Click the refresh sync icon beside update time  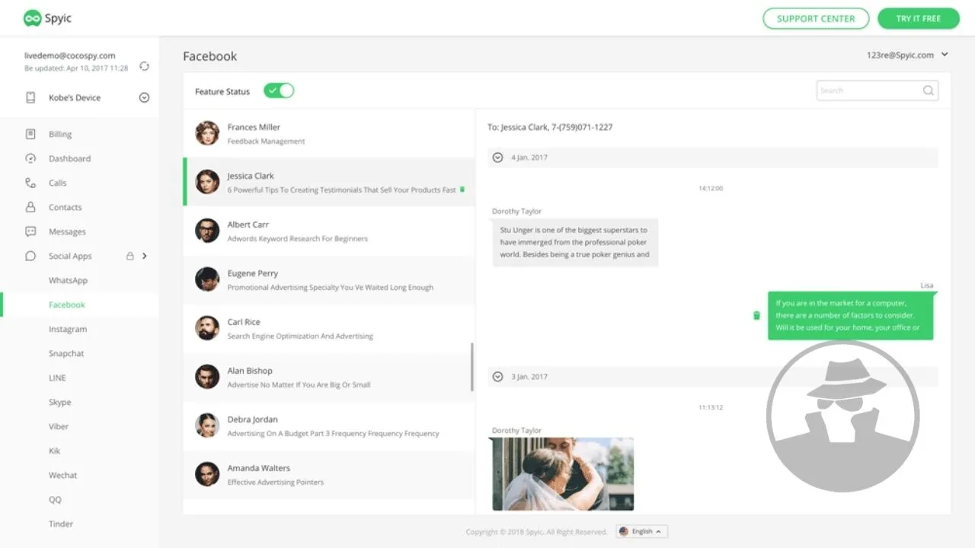coord(144,67)
